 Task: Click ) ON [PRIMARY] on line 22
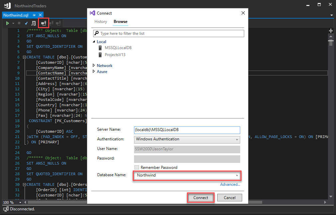(x=43, y=142)
